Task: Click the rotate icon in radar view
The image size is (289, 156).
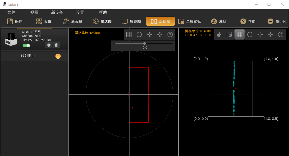Action: click(x=139, y=35)
